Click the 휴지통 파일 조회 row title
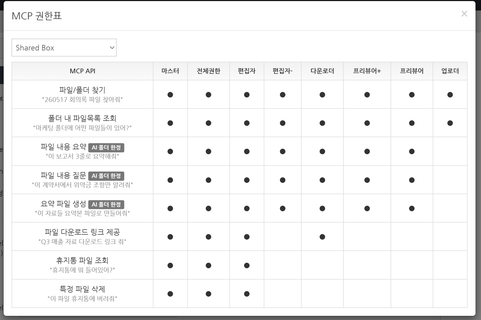 click(82, 260)
